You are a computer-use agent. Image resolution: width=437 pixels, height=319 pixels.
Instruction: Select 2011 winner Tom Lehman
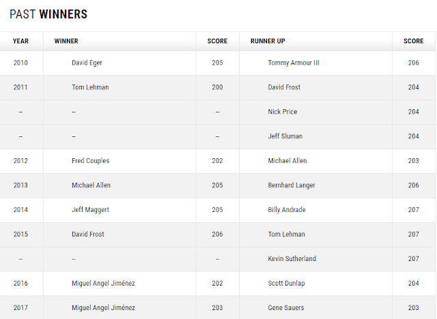pyautogui.click(x=90, y=87)
